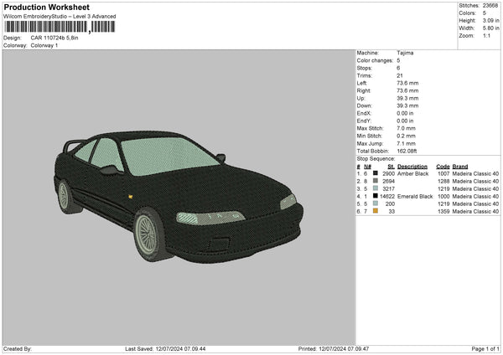
Task: Click the Brand column header
Action: click(460, 166)
